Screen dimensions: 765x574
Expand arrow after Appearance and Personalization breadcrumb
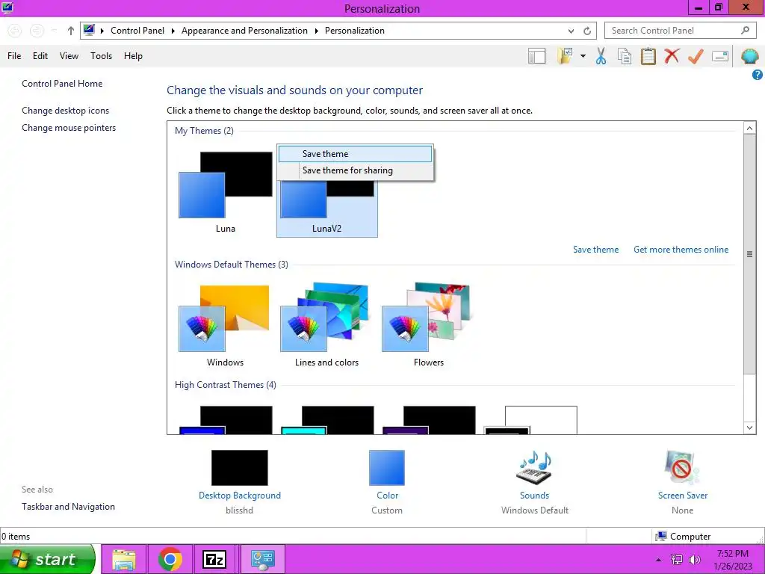(x=316, y=31)
